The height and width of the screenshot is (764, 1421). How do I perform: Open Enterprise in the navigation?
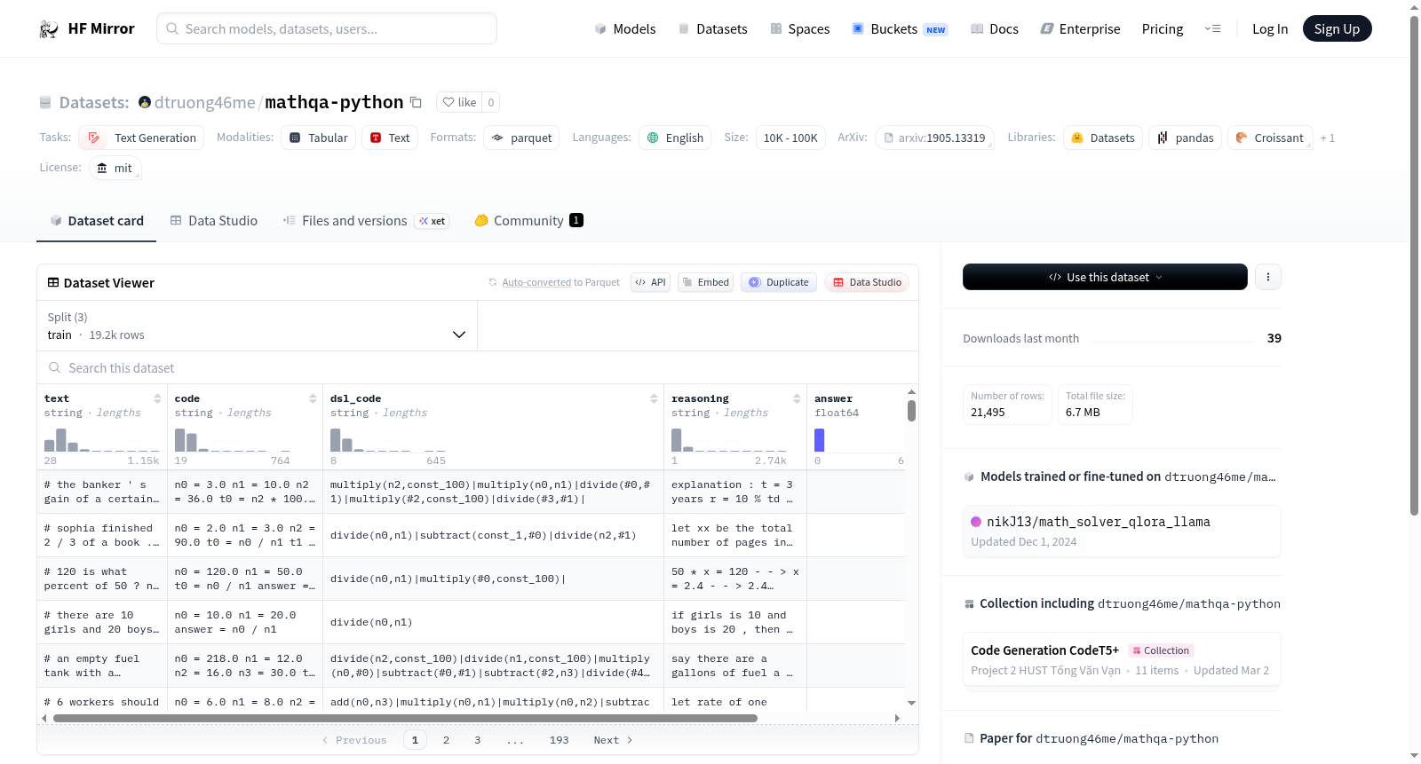tap(1080, 29)
